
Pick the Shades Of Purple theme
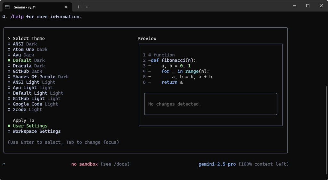pos(40,77)
